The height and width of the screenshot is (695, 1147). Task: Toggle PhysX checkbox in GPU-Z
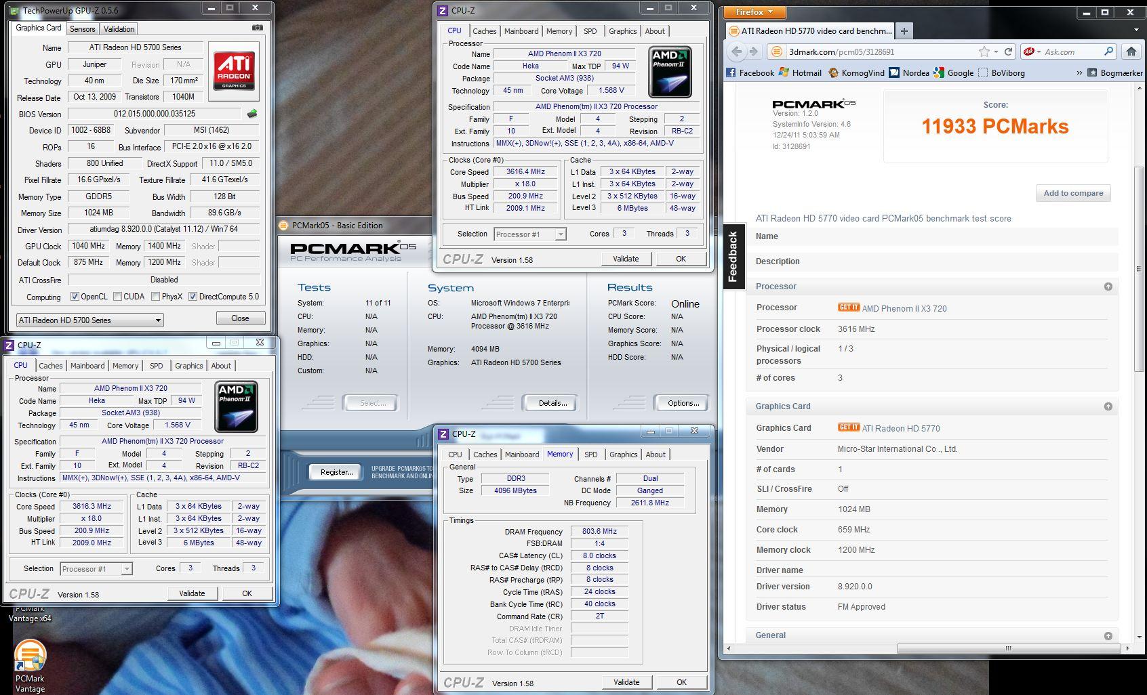click(x=156, y=297)
